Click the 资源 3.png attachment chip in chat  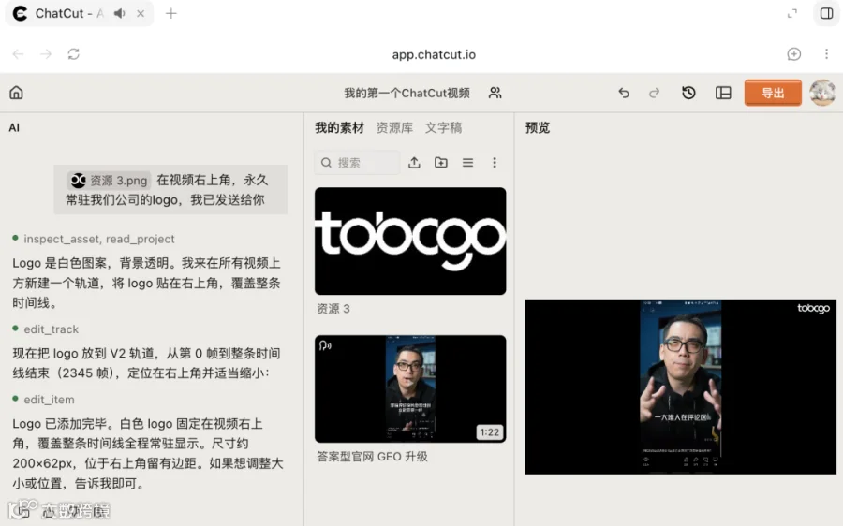pyautogui.click(x=109, y=181)
